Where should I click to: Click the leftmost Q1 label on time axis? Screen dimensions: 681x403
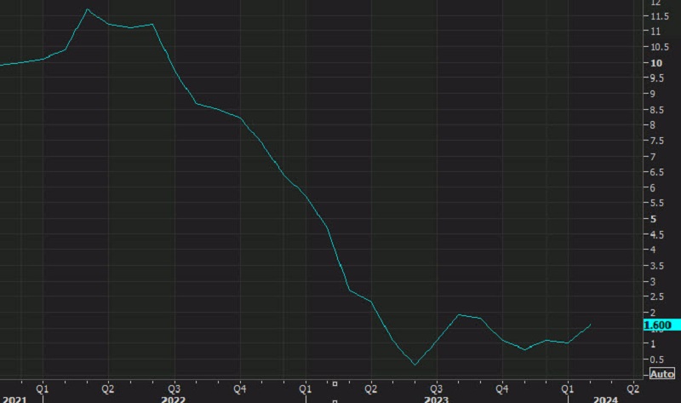[42, 386]
